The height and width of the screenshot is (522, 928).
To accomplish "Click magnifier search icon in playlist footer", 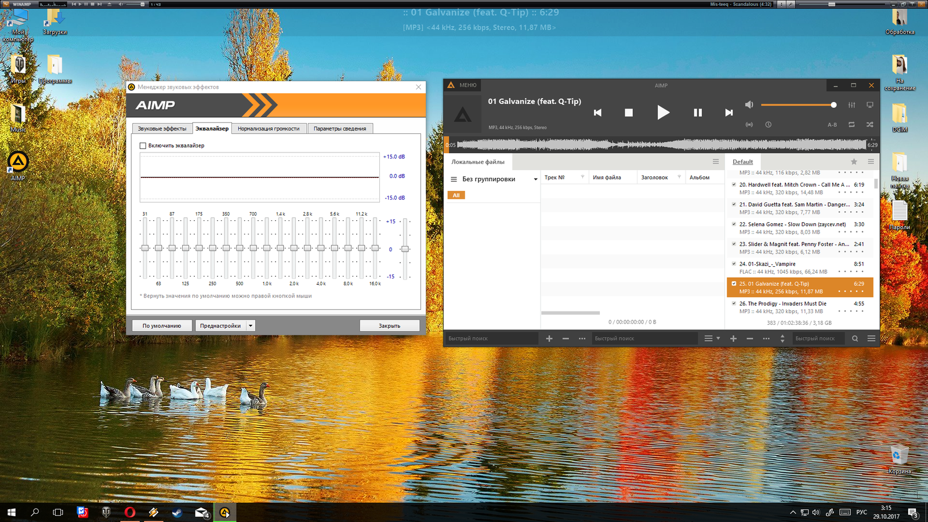I will [855, 338].
